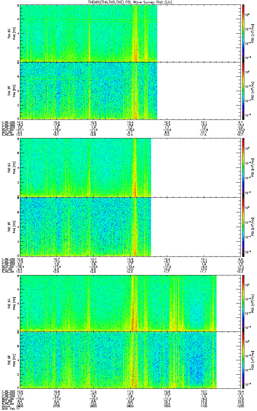Click the THA B-parallel freq [Hz] axis label
This screenshot has width=257, height=411.
click(x=14, y=90)
